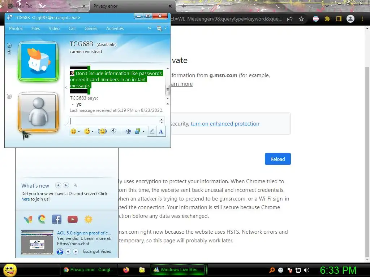Open the YouTube icon in Messenger
The image size is (370, 277).
click(72, 219)
